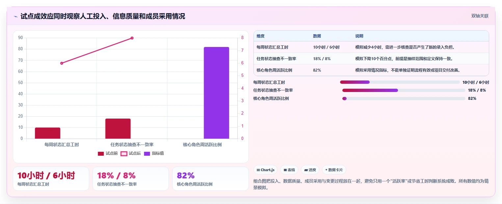Click the tall purple bar for 核心角色周活跃比例

pyautogui.click(x=216, y=93)
